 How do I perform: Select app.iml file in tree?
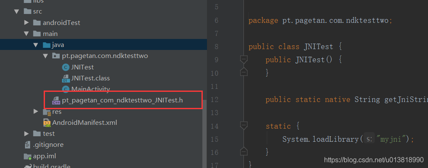(45, 156)
